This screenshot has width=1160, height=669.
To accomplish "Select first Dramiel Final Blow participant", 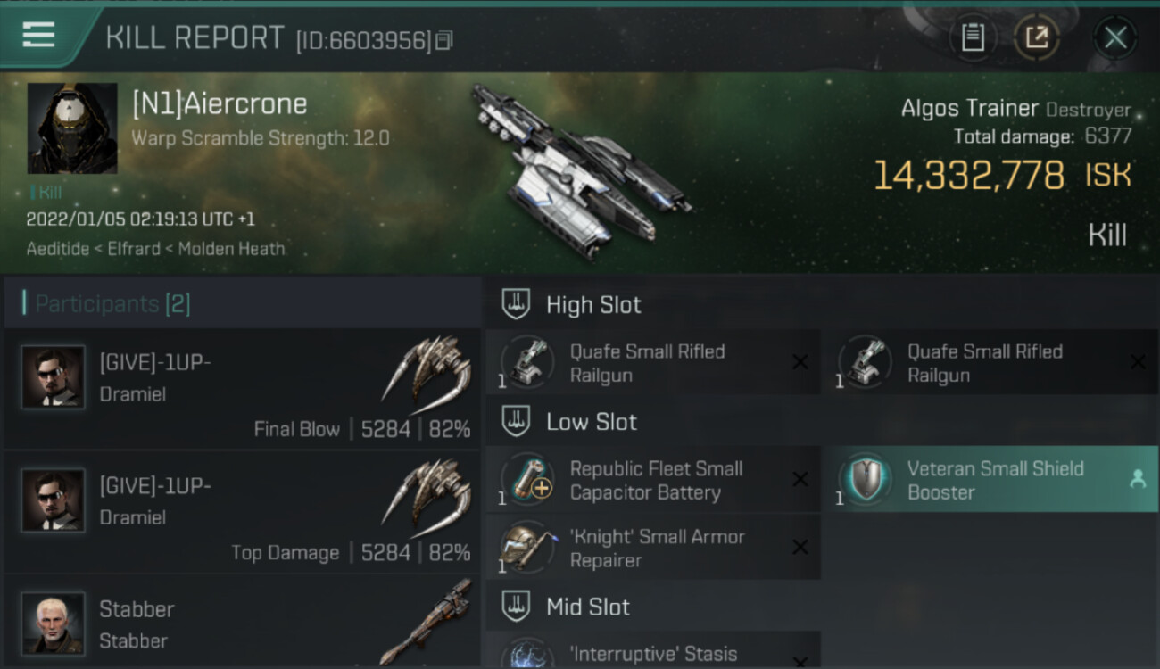I will 243,389.
